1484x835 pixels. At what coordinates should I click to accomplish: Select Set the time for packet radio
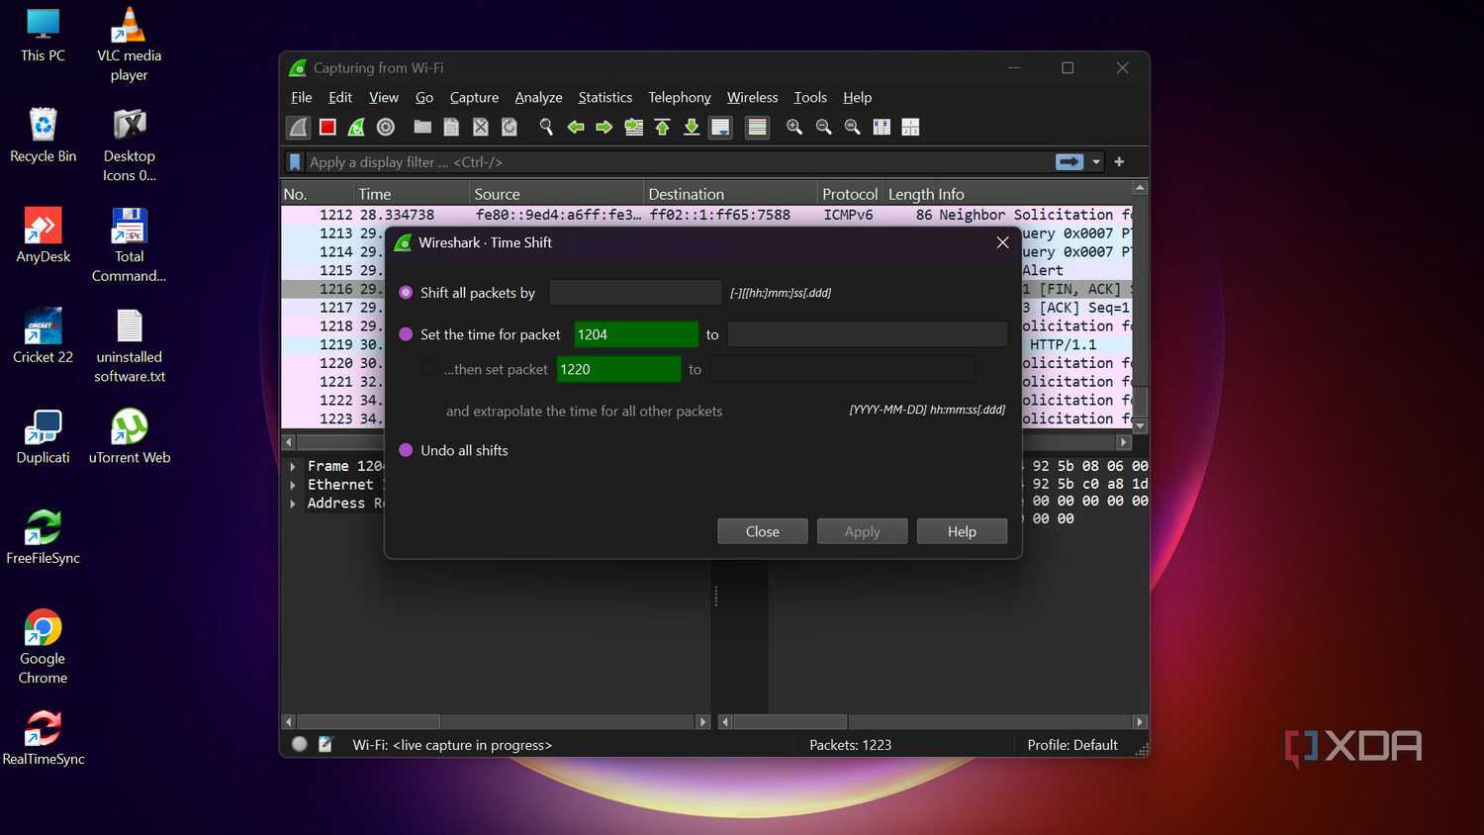pos(406,334)
